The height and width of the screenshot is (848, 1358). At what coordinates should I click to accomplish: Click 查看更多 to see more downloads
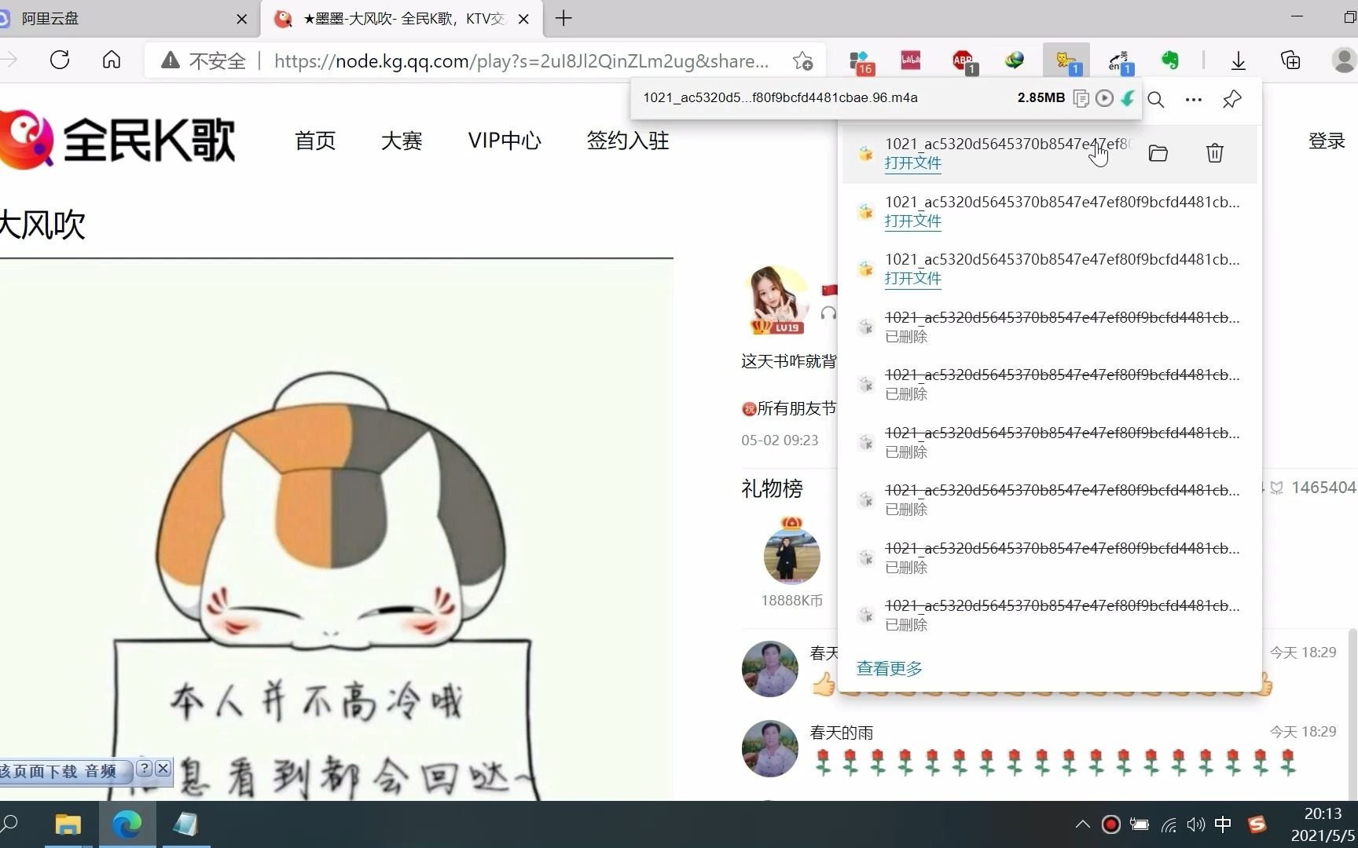pos(889,668)
